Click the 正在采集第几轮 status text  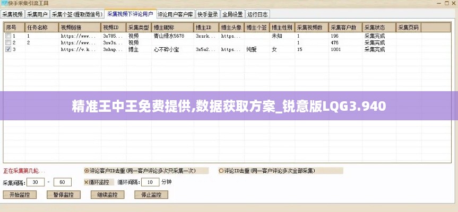click(x=24, y=171)
